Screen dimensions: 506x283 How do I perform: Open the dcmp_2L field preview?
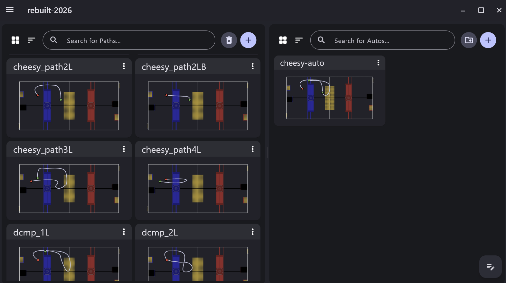[198, 264]
